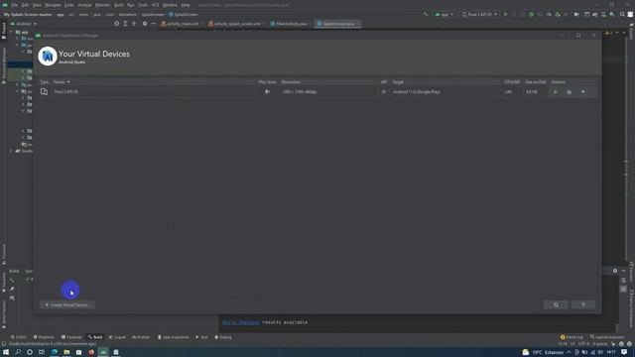
Task: Click the Project vertical tab on the left edge
Action: (x=4, y=31)
